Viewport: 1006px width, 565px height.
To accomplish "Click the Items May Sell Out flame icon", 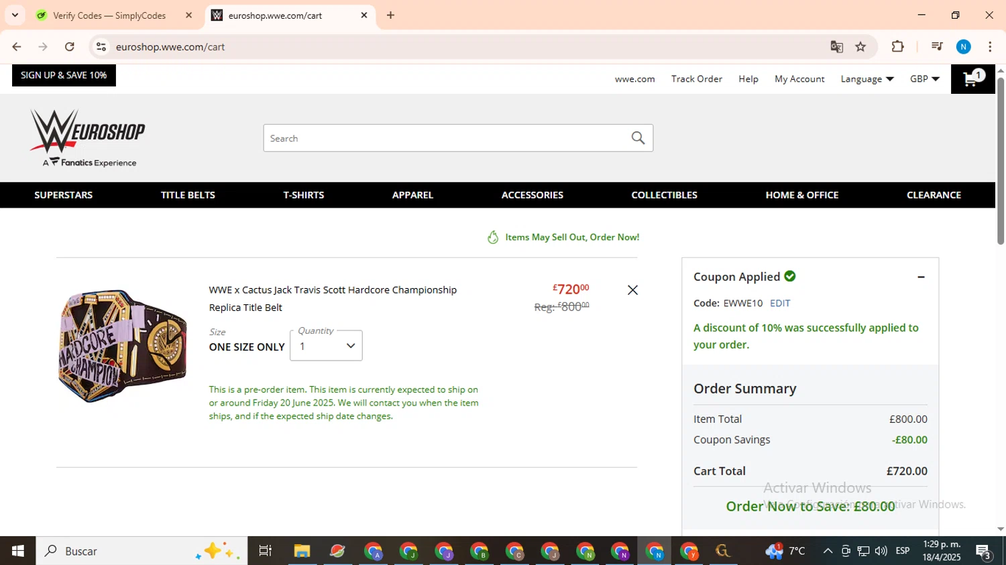I will (493, 237).
